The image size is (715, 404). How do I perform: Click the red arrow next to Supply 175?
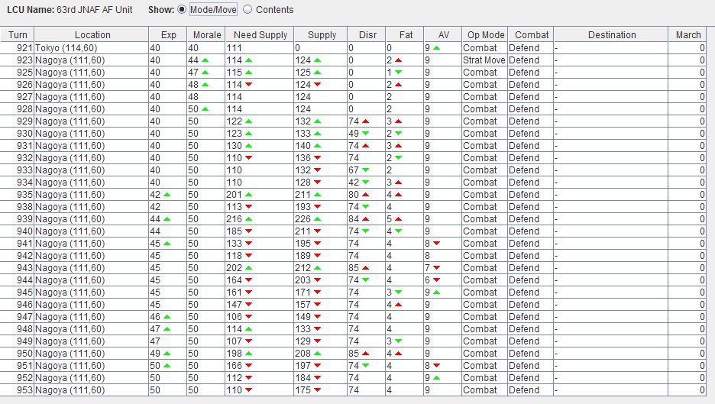[317, 390]
